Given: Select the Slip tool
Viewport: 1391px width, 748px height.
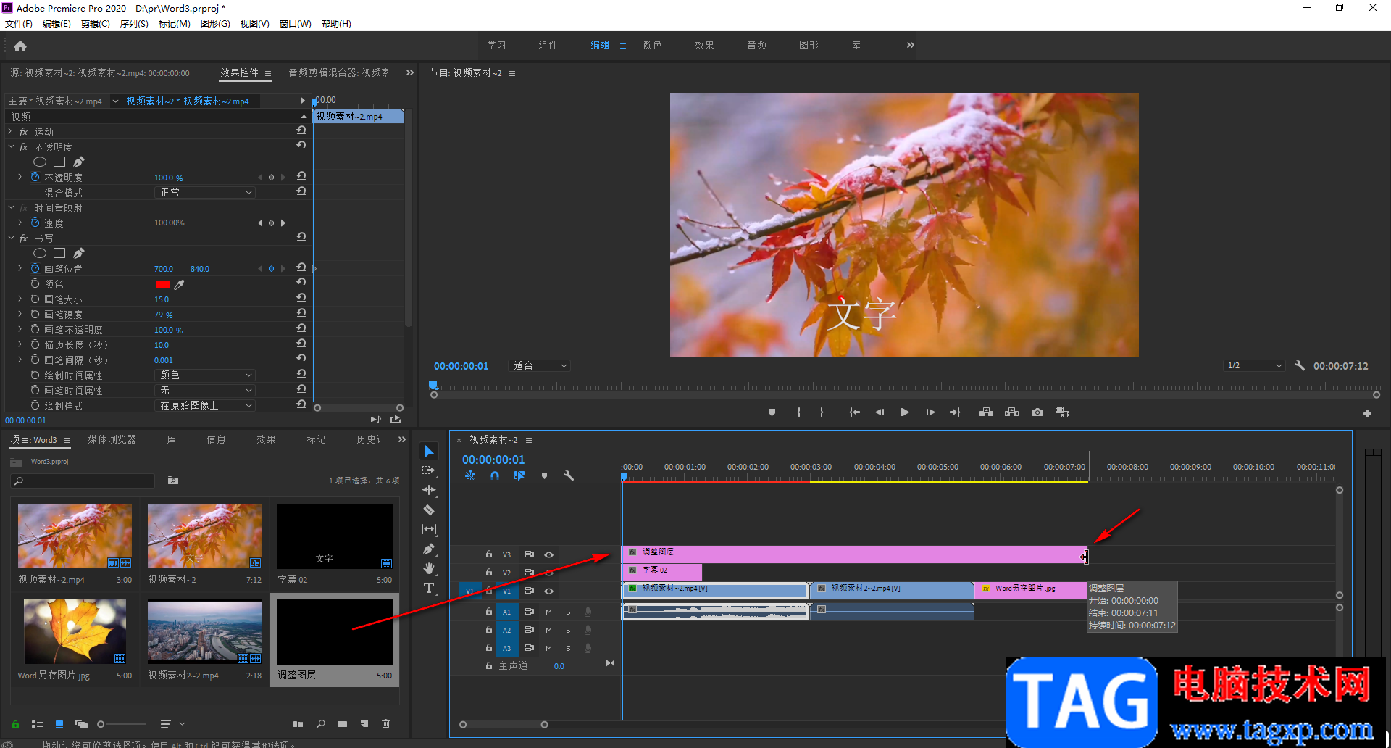Looking at the screenshot, I should coord(429,529).
